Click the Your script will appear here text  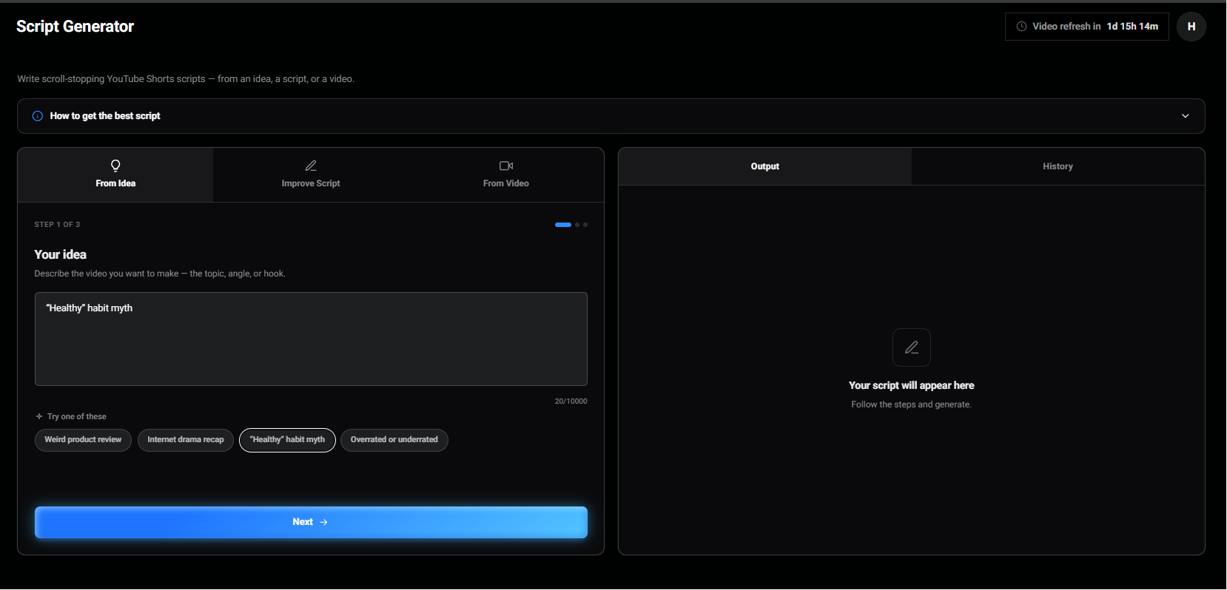tap(912, 386)
